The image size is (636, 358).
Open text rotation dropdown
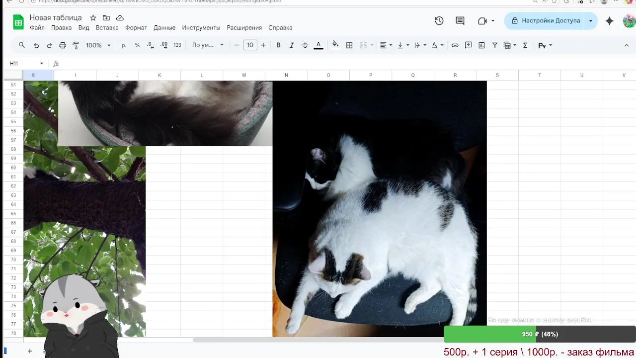[437, 45]
